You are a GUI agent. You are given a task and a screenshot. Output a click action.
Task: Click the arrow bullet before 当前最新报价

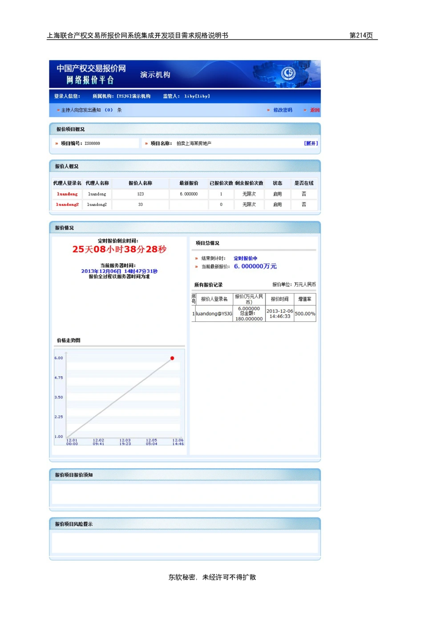[196, 267]
